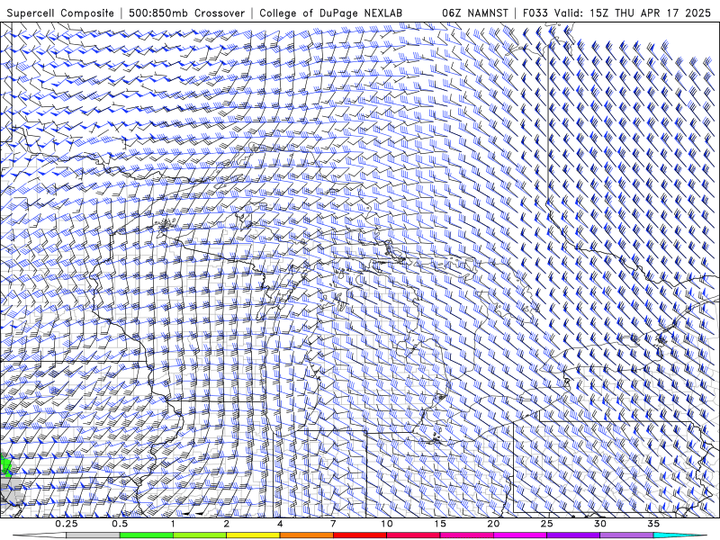The image size is (720, 540).
Task: Click the 'Supercell Composite' title text
Action: [x=60, y=13]
